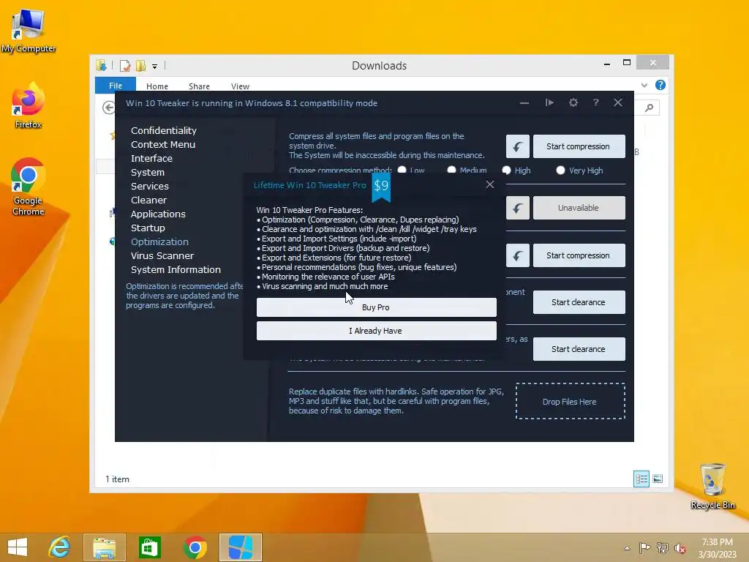Screen dimensions: 749x562
Task: Go to Confidentiality section
Action: coord(164,130)
